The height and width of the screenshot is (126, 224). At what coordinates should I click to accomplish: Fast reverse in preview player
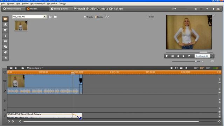(x=178, y=56)
